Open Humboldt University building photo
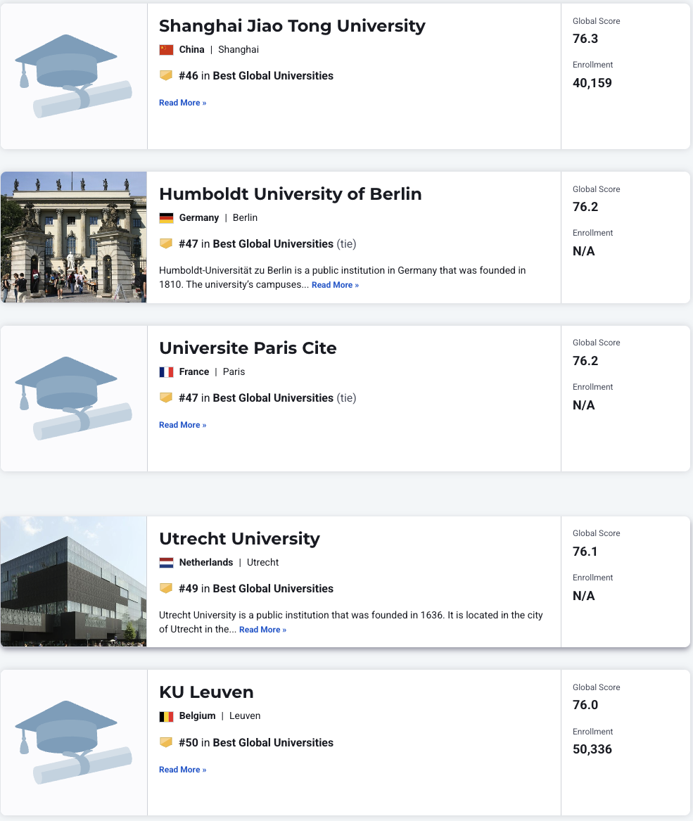Screen dimensions: 693x821 (73, 237)
